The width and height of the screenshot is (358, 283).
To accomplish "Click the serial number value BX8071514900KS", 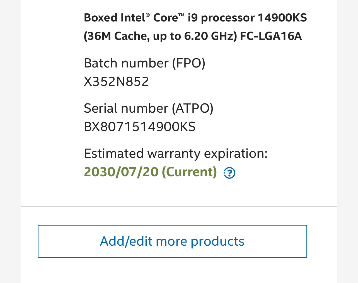I will [140, 127].
